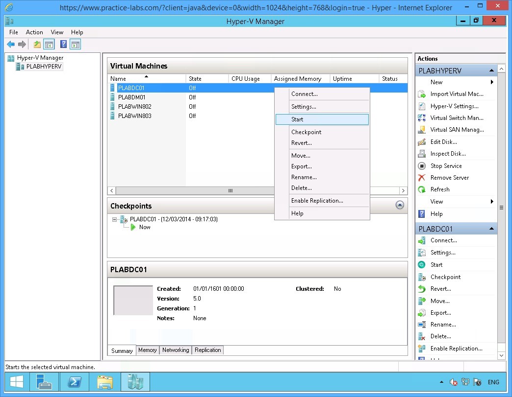Stop the Hyper-V service
The height and width of the screenshot is (397, 512).
[445, 165]
